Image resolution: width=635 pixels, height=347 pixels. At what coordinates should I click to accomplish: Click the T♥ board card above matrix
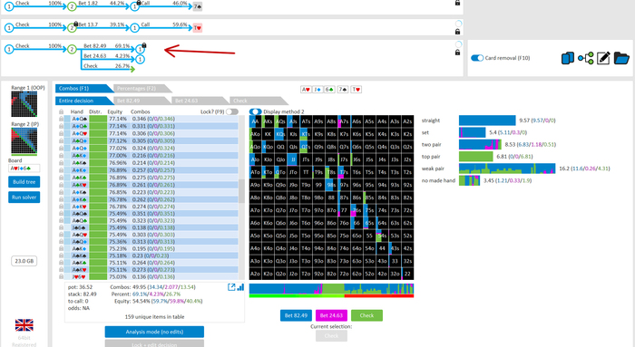[x=356, y=90]
